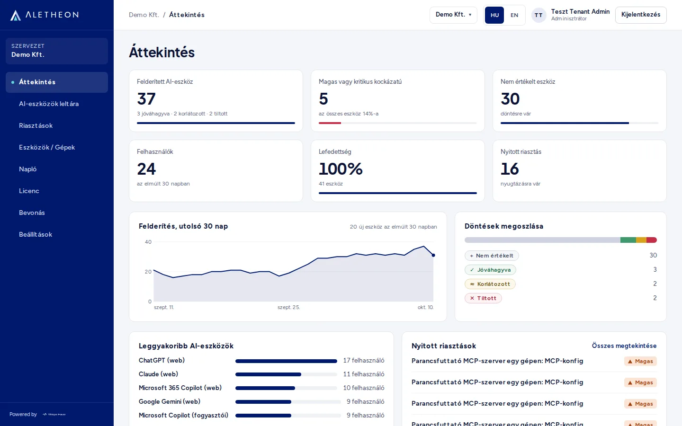Select the Tiltott decision chip

click(x=483, y=298)
